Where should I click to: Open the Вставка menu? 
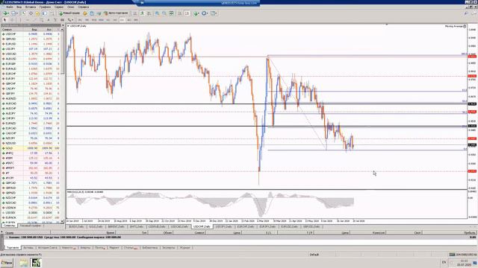(31, 7)
